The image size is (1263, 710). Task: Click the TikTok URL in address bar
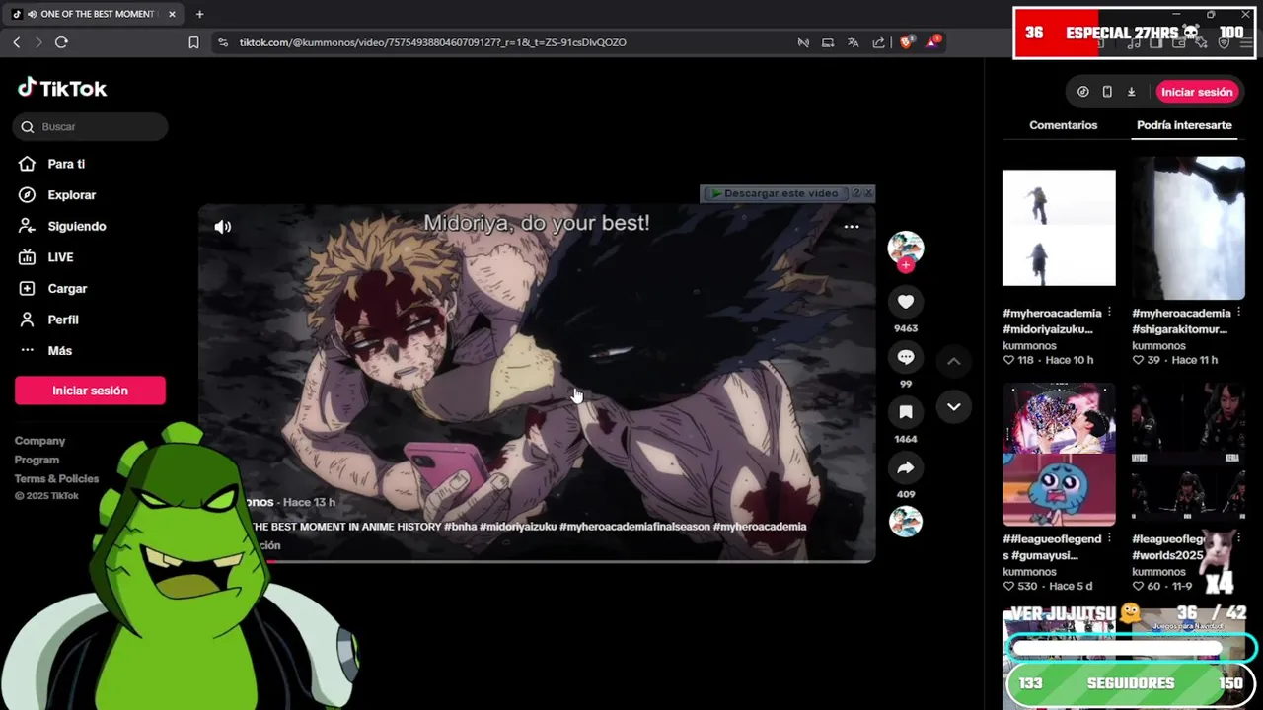pyautogui.click(x=432, y=42)
